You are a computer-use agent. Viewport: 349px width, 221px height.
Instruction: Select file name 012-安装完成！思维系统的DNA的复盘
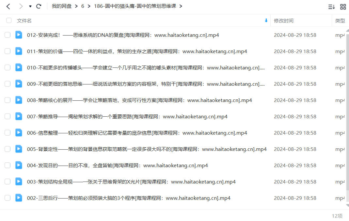[x=123, y=35]
